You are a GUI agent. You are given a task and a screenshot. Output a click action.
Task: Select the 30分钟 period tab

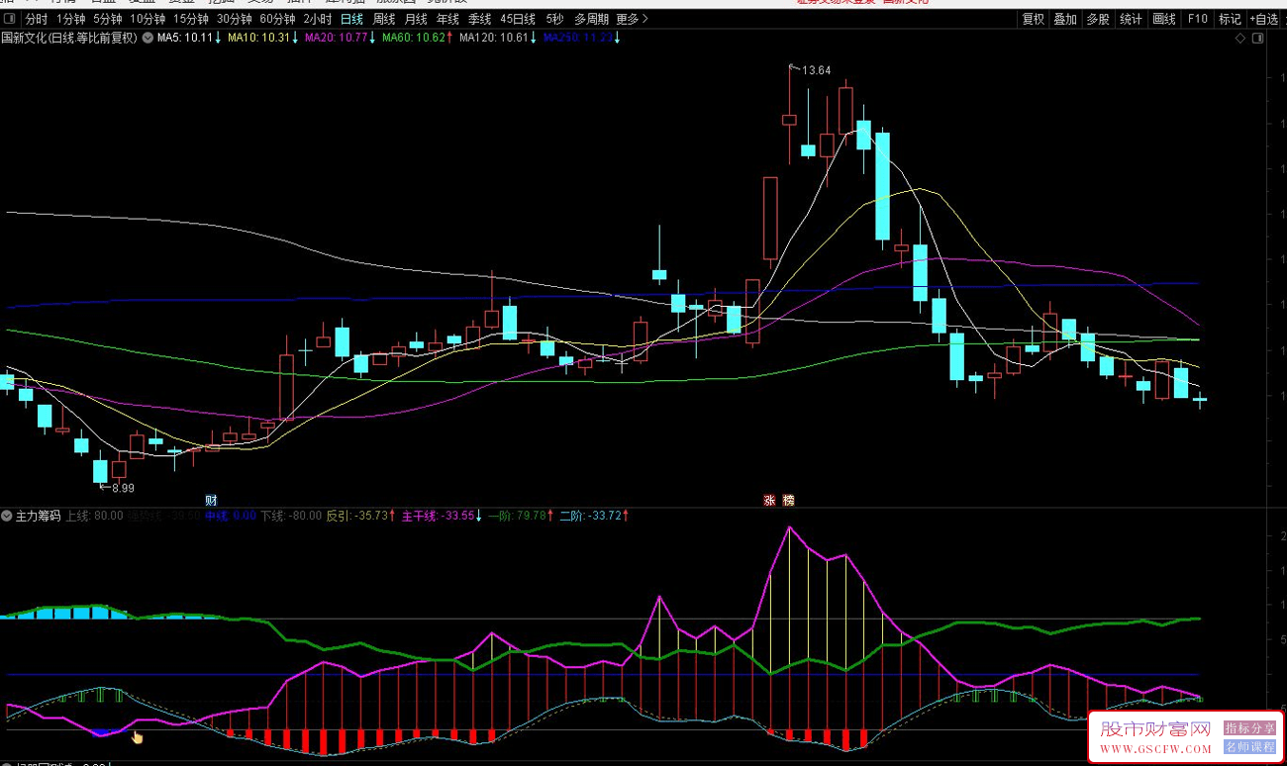click(235, 19)
